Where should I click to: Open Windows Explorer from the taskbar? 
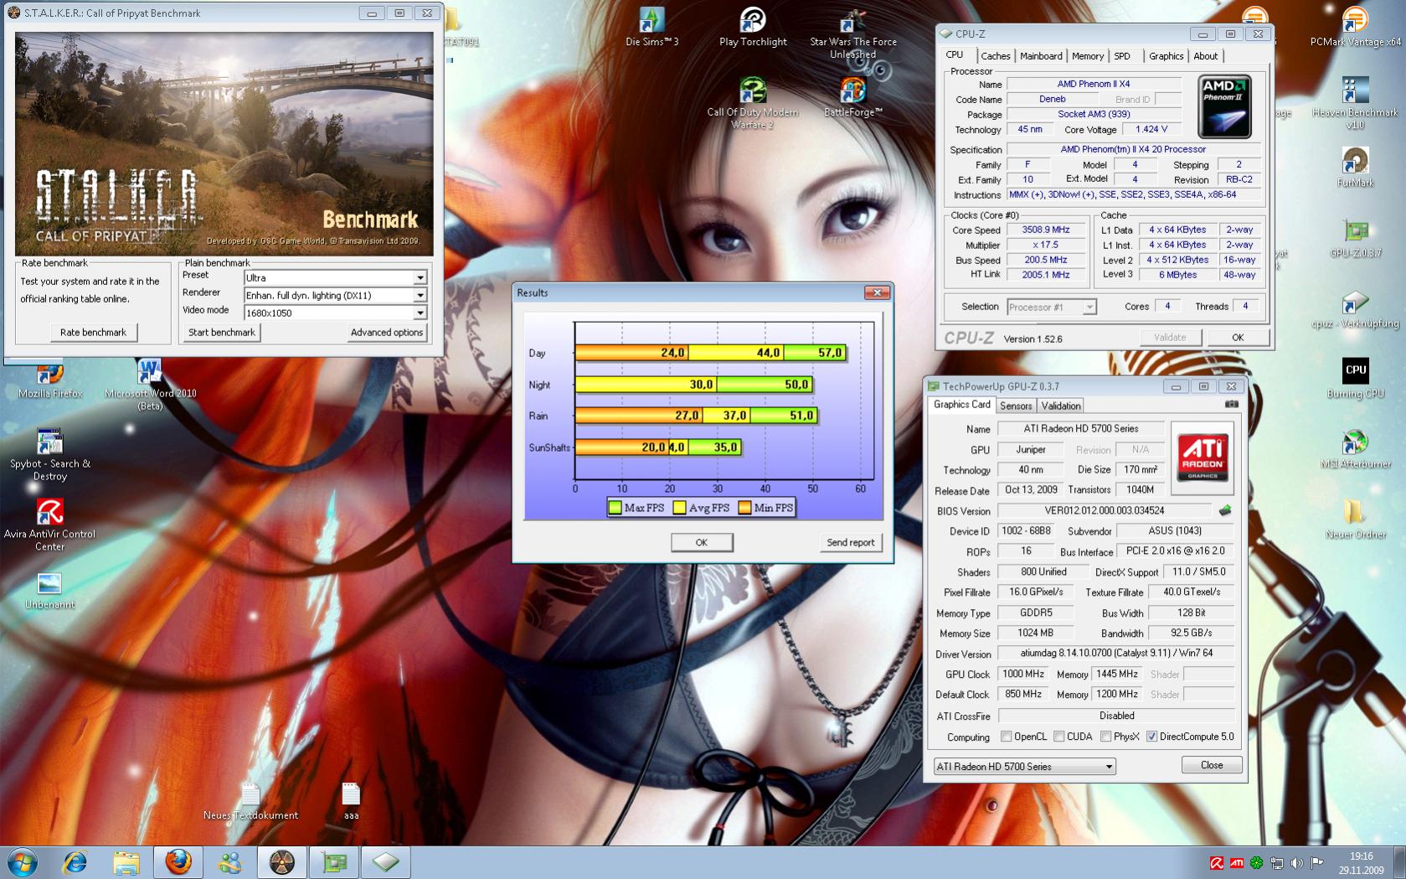point(126,862)
